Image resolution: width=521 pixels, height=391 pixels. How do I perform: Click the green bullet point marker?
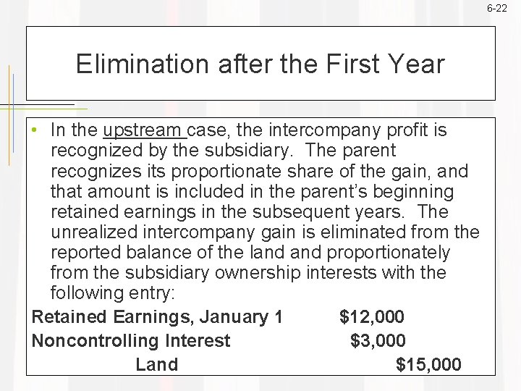tap(34, 130)
